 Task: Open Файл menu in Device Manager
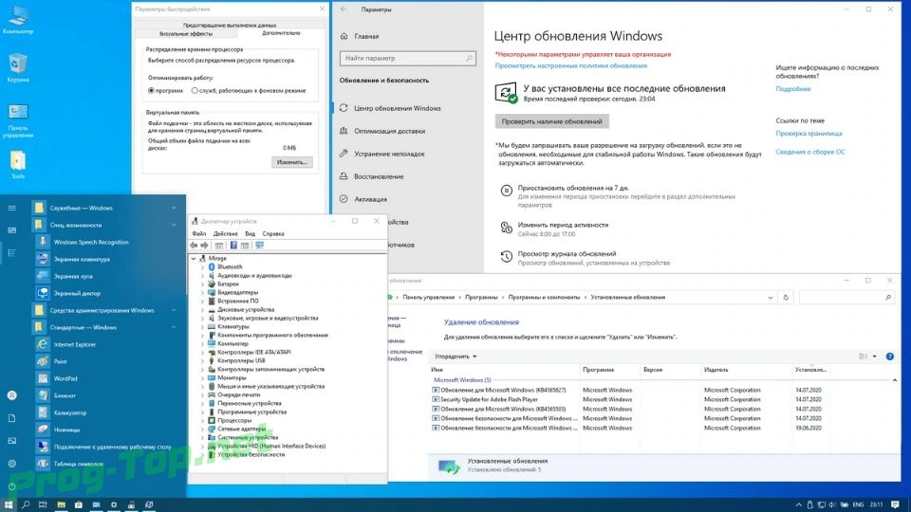[x=198, y=233]
